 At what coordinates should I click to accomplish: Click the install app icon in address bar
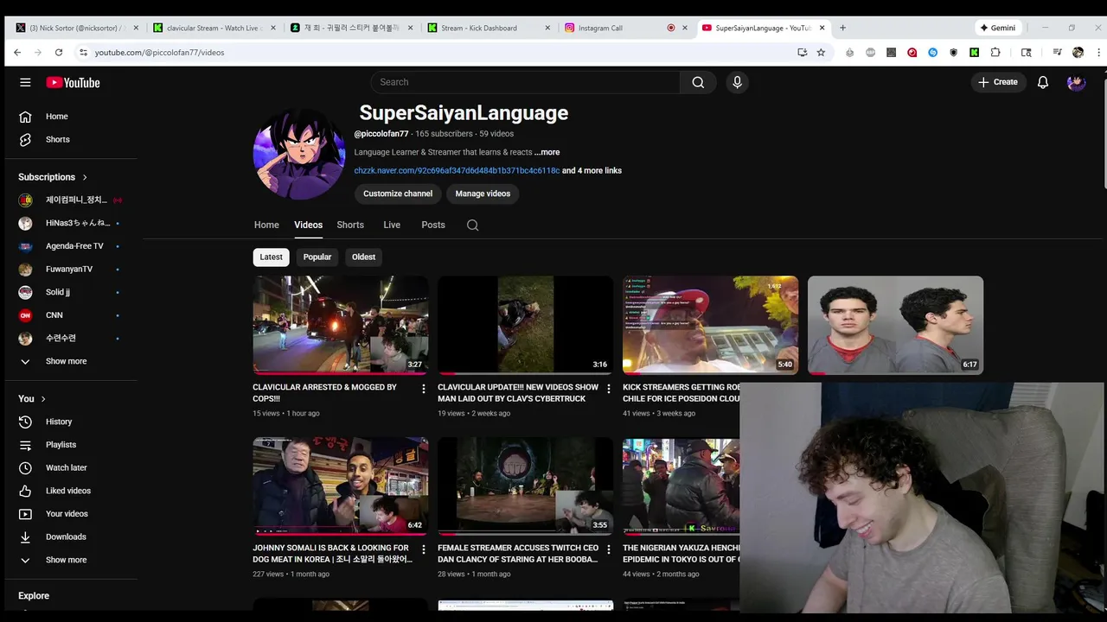802,53
